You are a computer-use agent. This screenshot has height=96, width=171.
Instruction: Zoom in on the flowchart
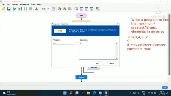59,9
